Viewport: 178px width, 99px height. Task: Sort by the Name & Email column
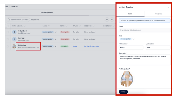pos(19,26)
